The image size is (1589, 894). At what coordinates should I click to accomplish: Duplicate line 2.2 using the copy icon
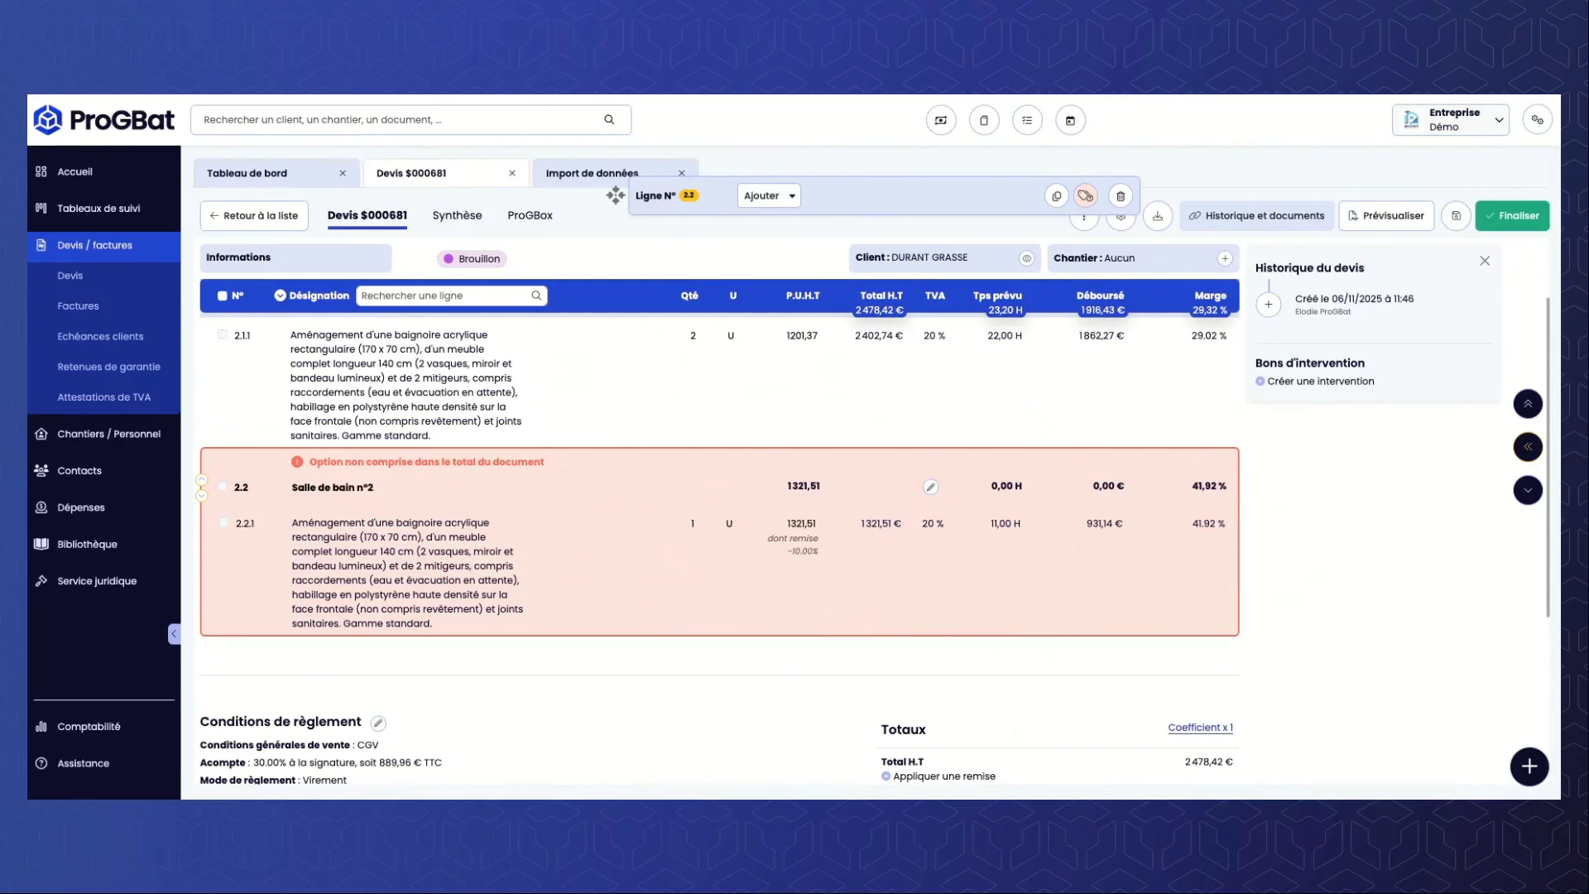[x=1056, y=196]
